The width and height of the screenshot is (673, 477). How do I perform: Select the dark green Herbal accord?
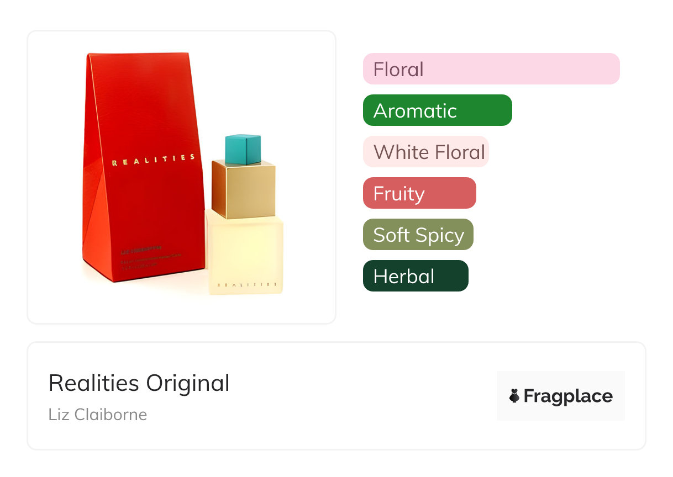[x=415, y=276]
